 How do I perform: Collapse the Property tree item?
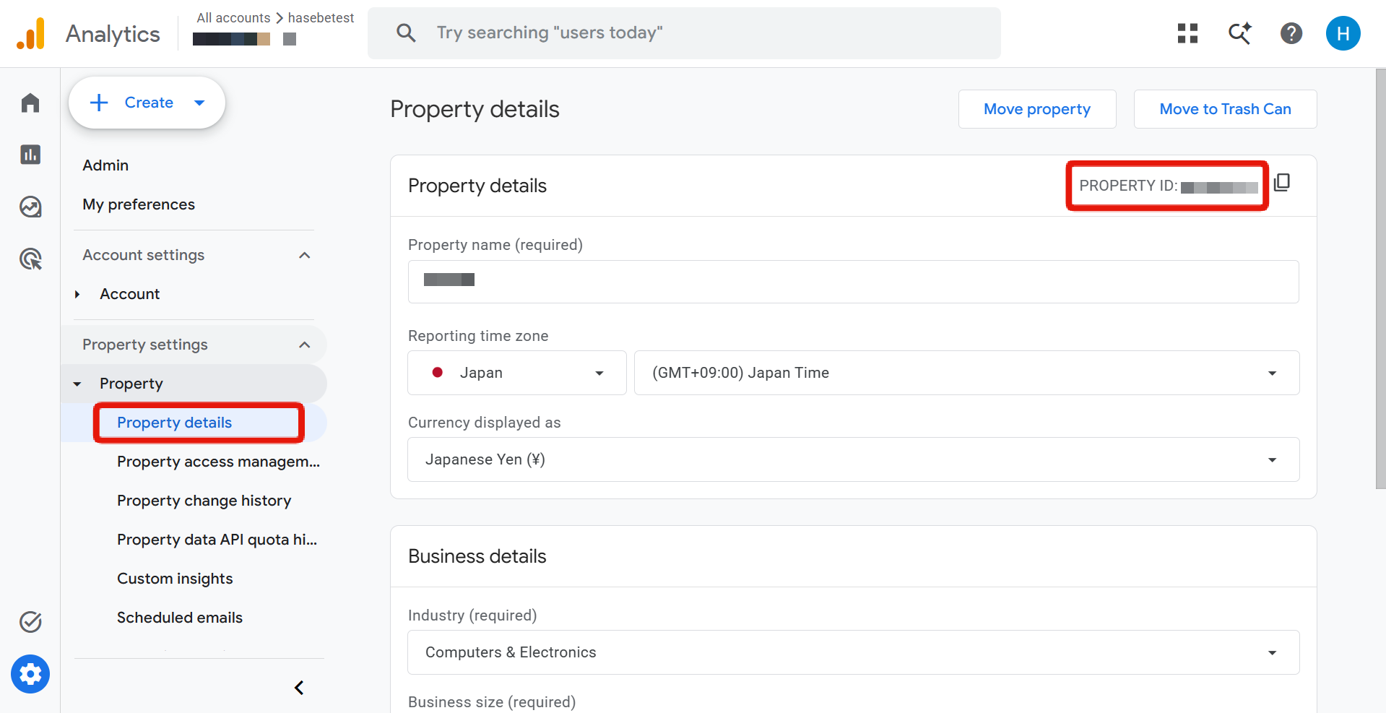(x=77, y=384)
